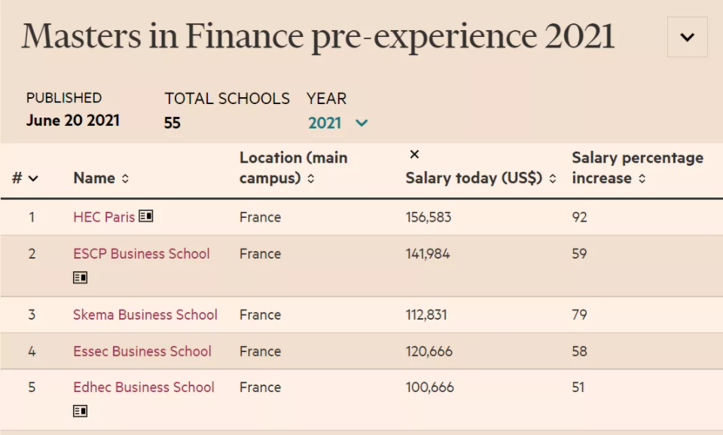Click Salary today (US$) column header
The height and width of the screenshot is (435, 723).
coord(474,179)
